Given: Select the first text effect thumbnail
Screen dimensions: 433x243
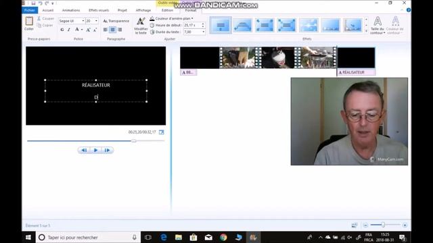Looking at the screenshot, I should coord(221,25).
